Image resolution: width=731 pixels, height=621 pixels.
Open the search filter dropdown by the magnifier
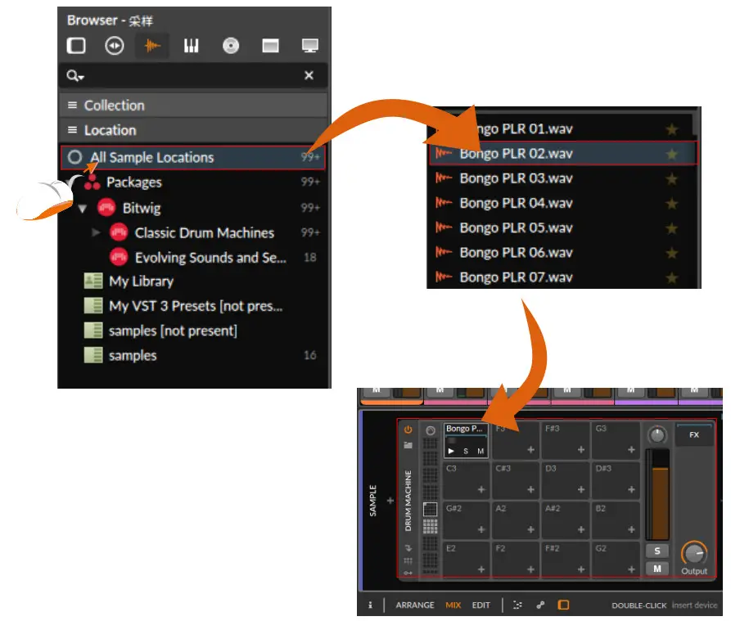[x=75, y=75]
